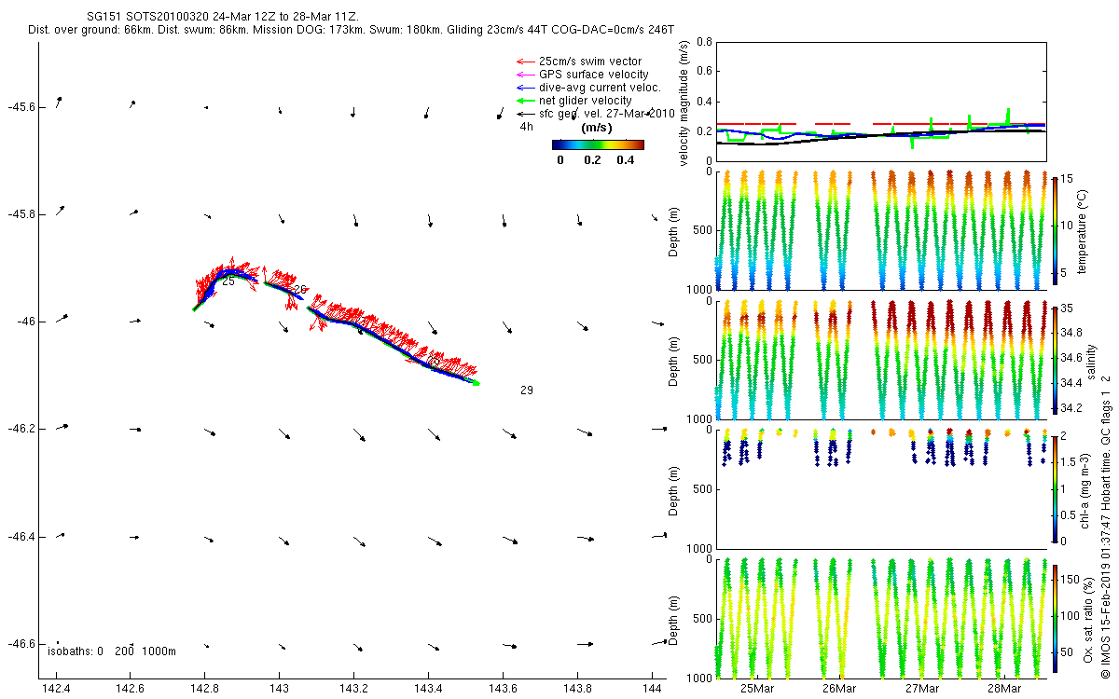Click salinity colorbar tick '34.4'
The height and width of the screenshot is (699, 1119).
click(x=1072, y=383)
